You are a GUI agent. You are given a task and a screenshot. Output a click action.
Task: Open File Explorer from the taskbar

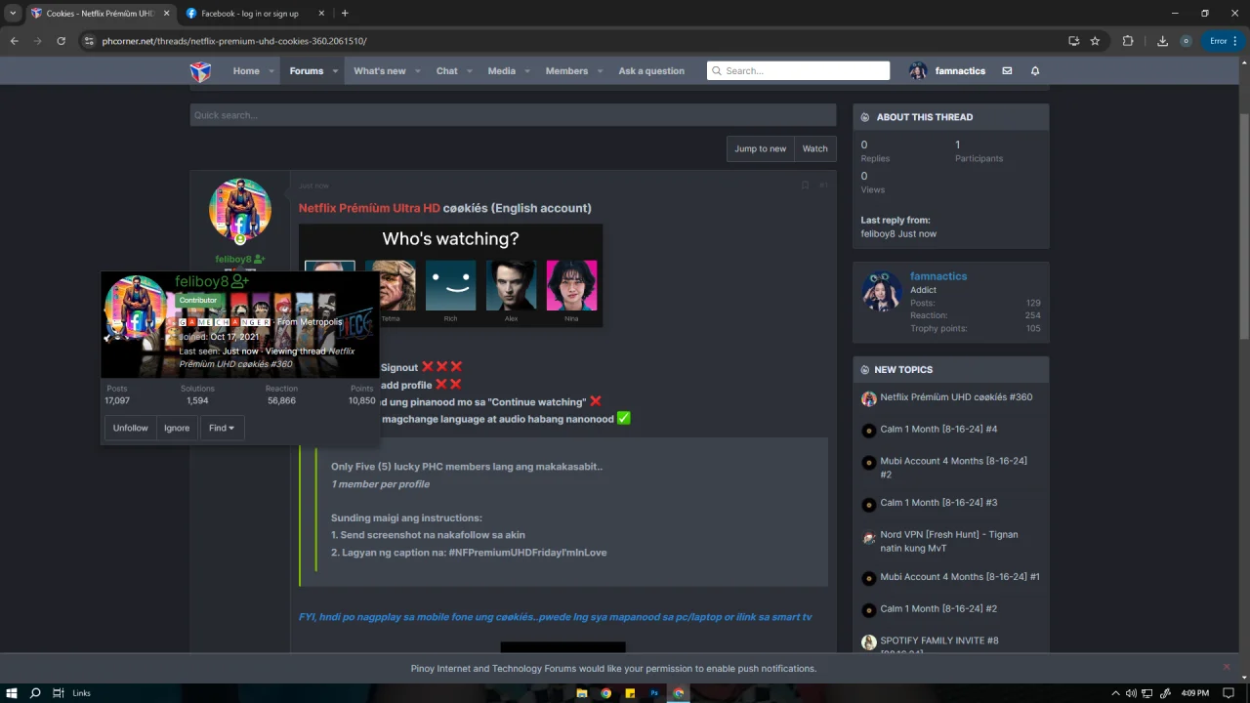coord(582,693)
